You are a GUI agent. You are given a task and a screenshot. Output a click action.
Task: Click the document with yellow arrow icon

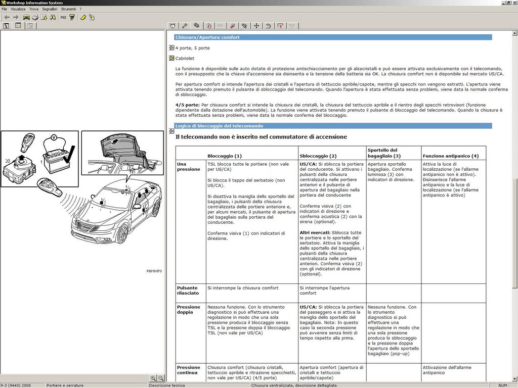coord(44,18)
